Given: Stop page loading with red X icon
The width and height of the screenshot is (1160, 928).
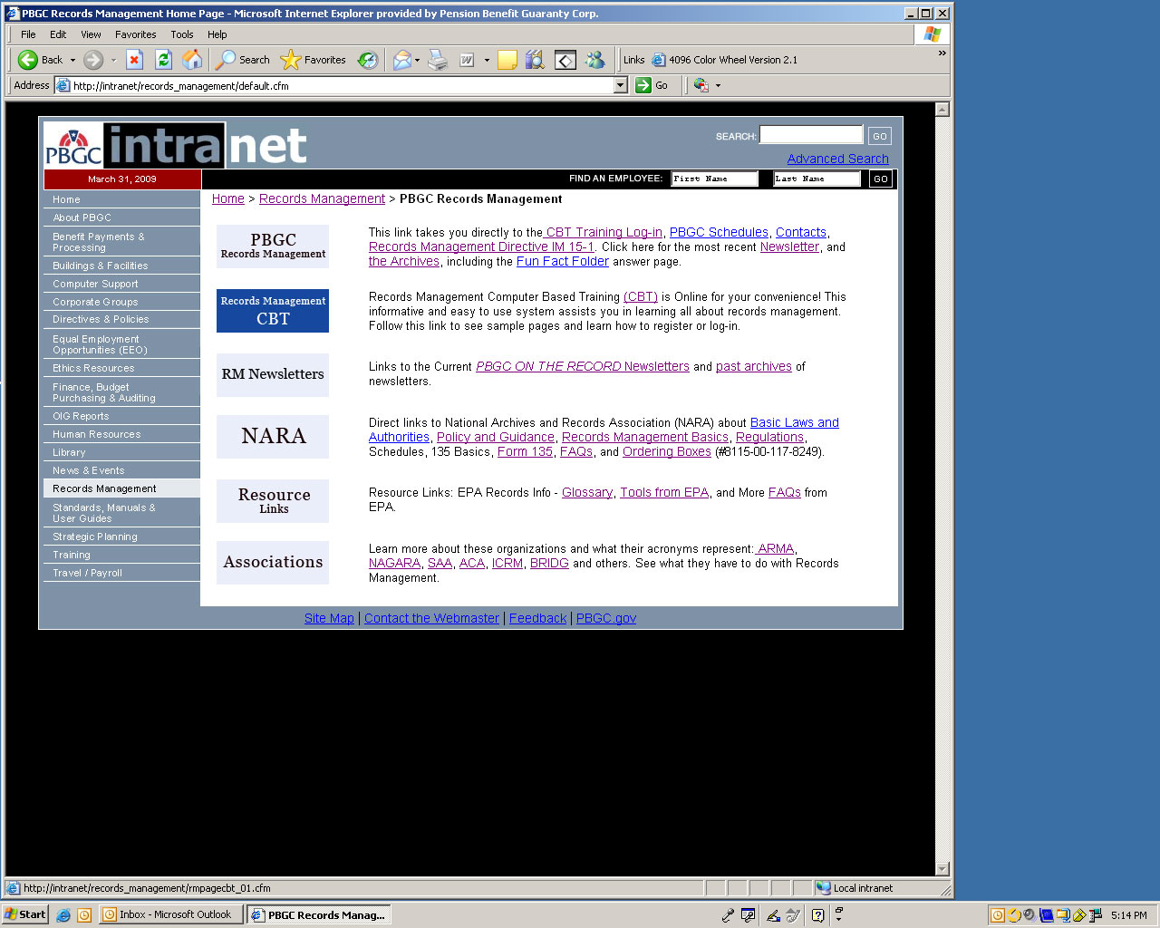Looking at the screenshot, I should [x=134, y=60].
